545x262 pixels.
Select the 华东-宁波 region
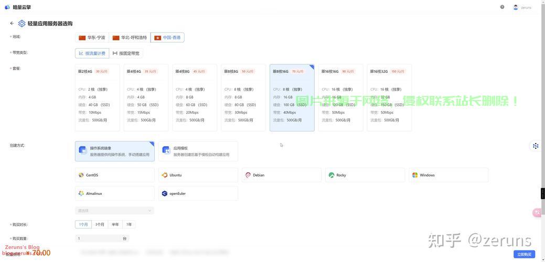pos(92,38)
